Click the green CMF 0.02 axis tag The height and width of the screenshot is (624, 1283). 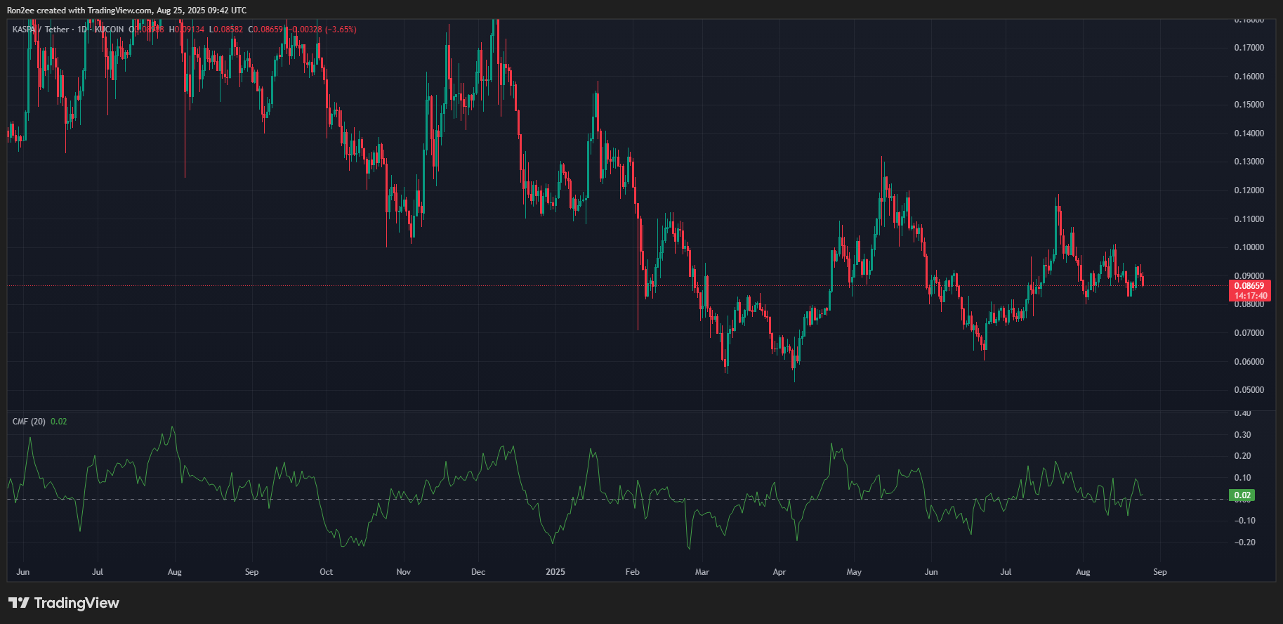[1242, 495]
